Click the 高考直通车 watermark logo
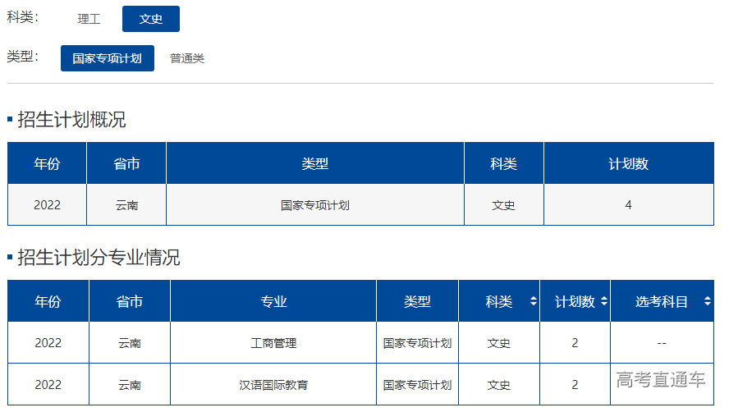The height and width of the screenshot is (412, 729). click(x=660, y=379)
